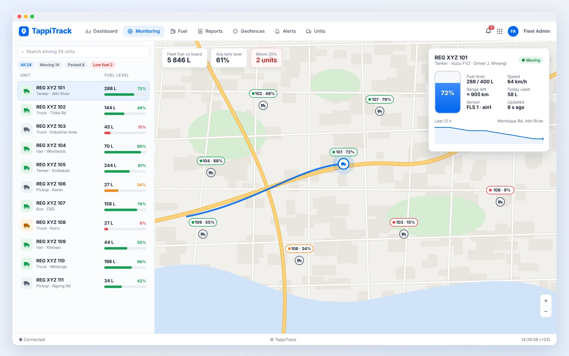Open the notifications bell
The height and width of the screenshot is (356, 569).
click(x=488, y=31)
